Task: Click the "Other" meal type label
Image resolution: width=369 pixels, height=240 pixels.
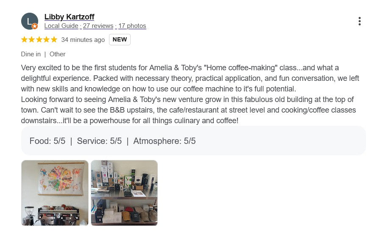Action: [58, 54]
